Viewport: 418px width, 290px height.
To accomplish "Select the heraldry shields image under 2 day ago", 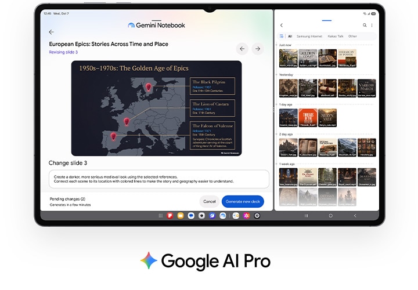I will click(366, 147).
